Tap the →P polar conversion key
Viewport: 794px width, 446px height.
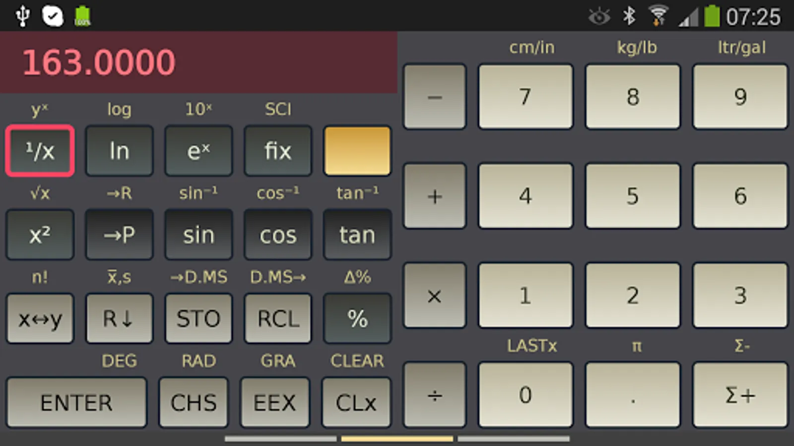pos(119,234)
